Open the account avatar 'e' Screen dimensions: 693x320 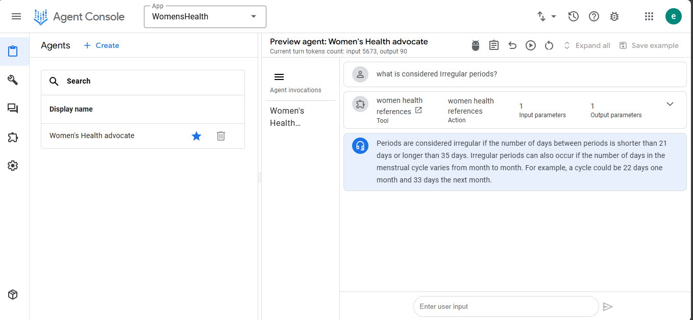[x=674, y=16]
